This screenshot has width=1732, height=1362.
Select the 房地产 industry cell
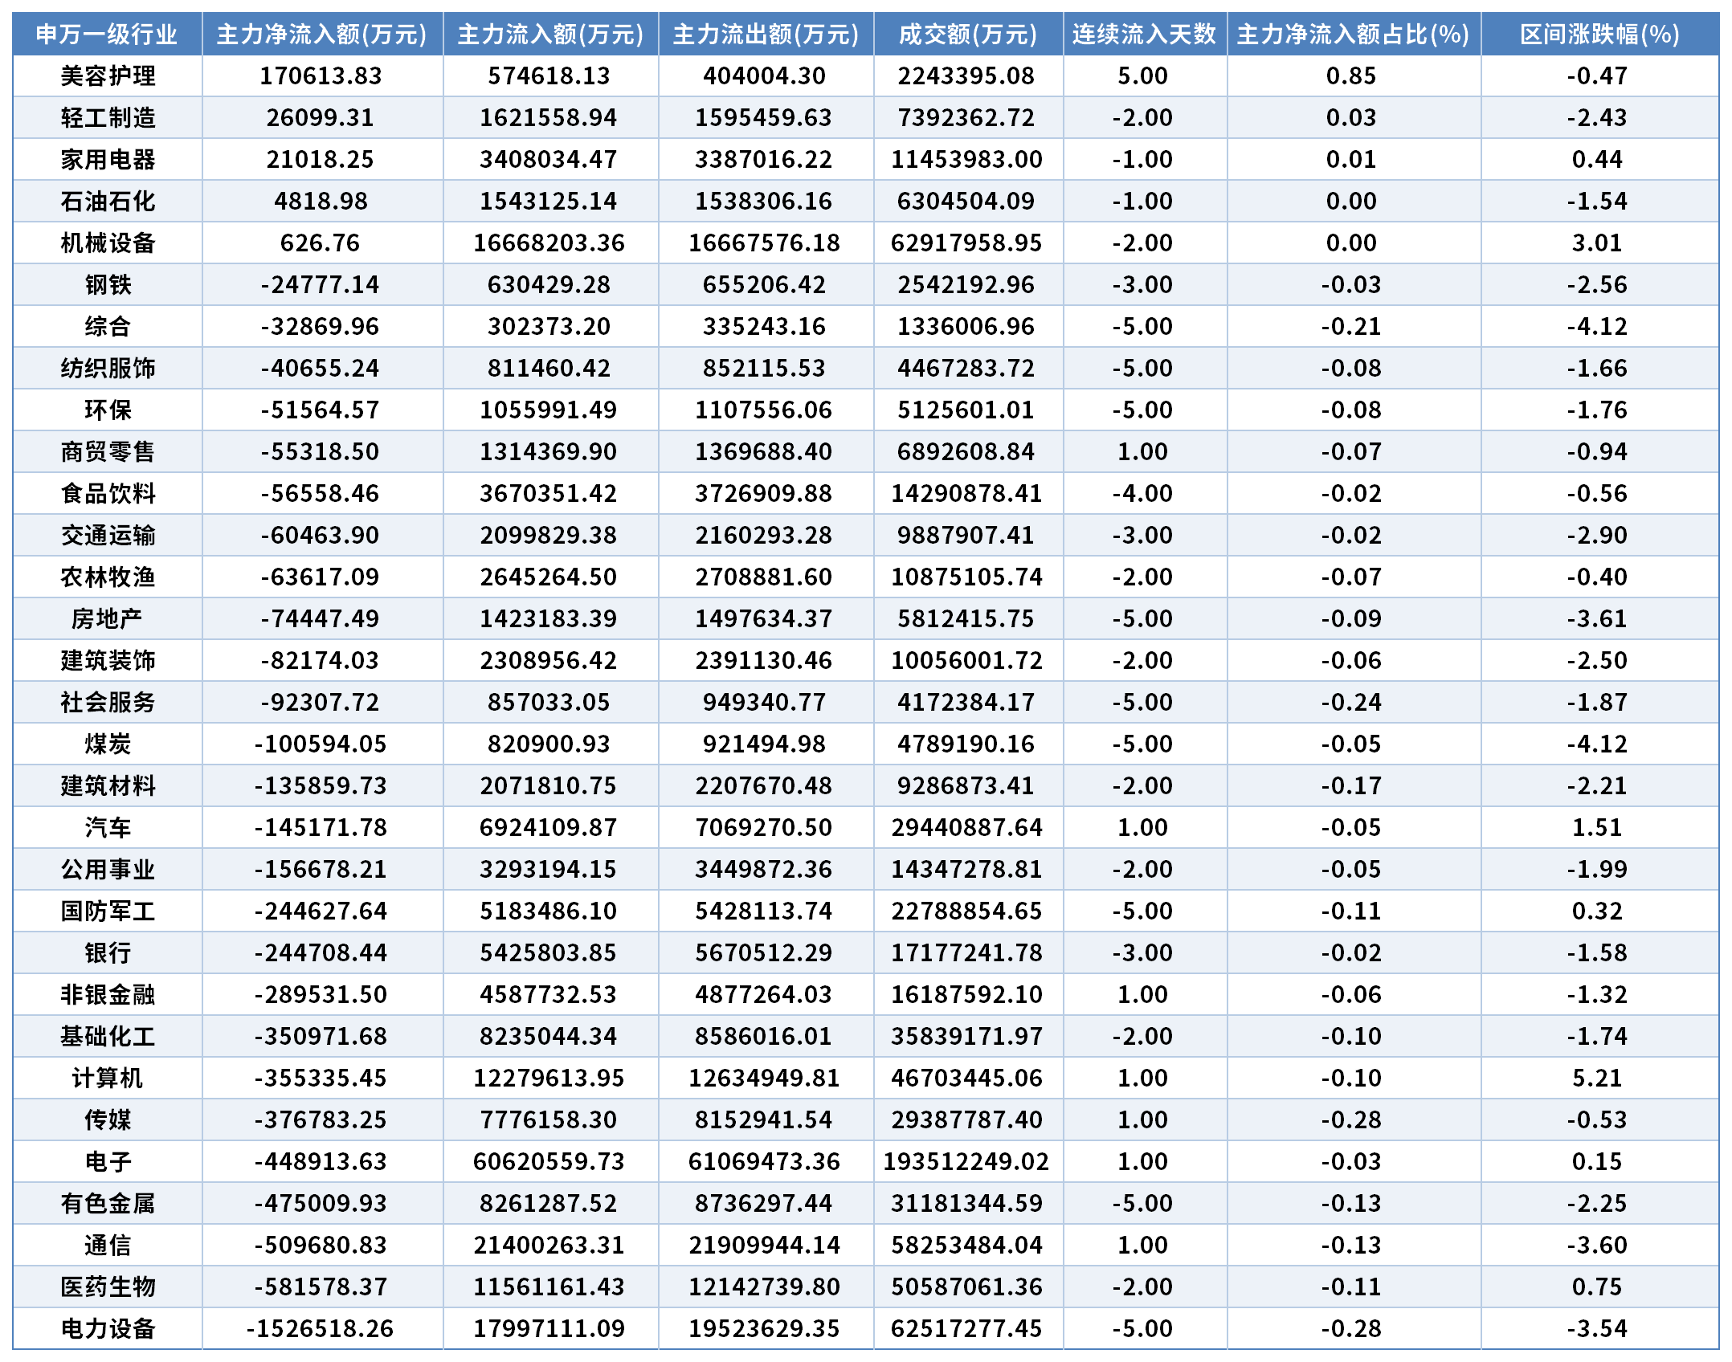pyautogui.click(x=108, y=619)
